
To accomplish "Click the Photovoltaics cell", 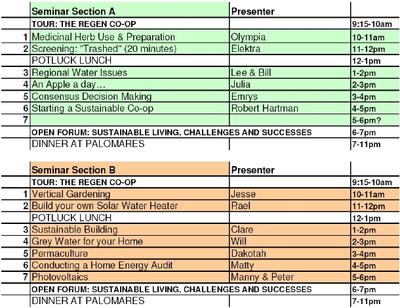I will pos(129,277).
